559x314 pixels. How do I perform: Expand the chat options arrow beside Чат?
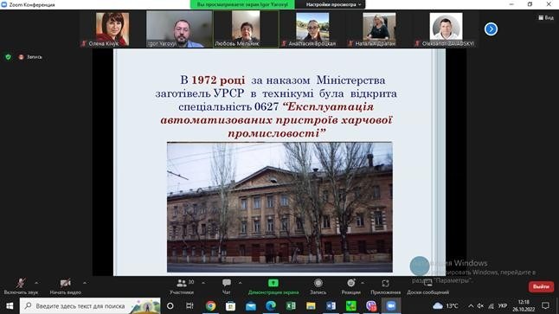tap(240, 284)
